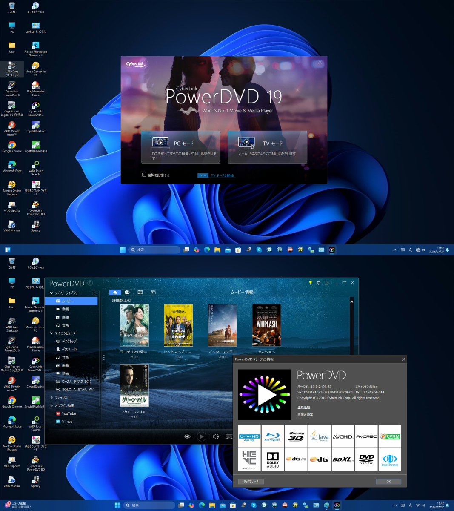Click the play button in PowerDVD

[x=202, y=436]
